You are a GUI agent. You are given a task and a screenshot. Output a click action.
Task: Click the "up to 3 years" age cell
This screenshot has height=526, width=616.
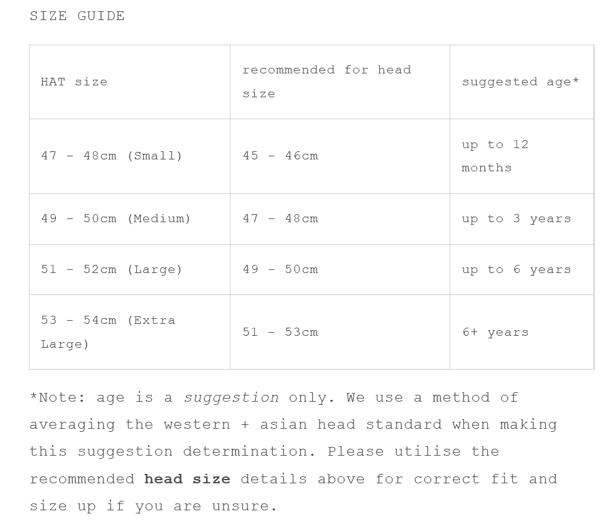[516, 218]
